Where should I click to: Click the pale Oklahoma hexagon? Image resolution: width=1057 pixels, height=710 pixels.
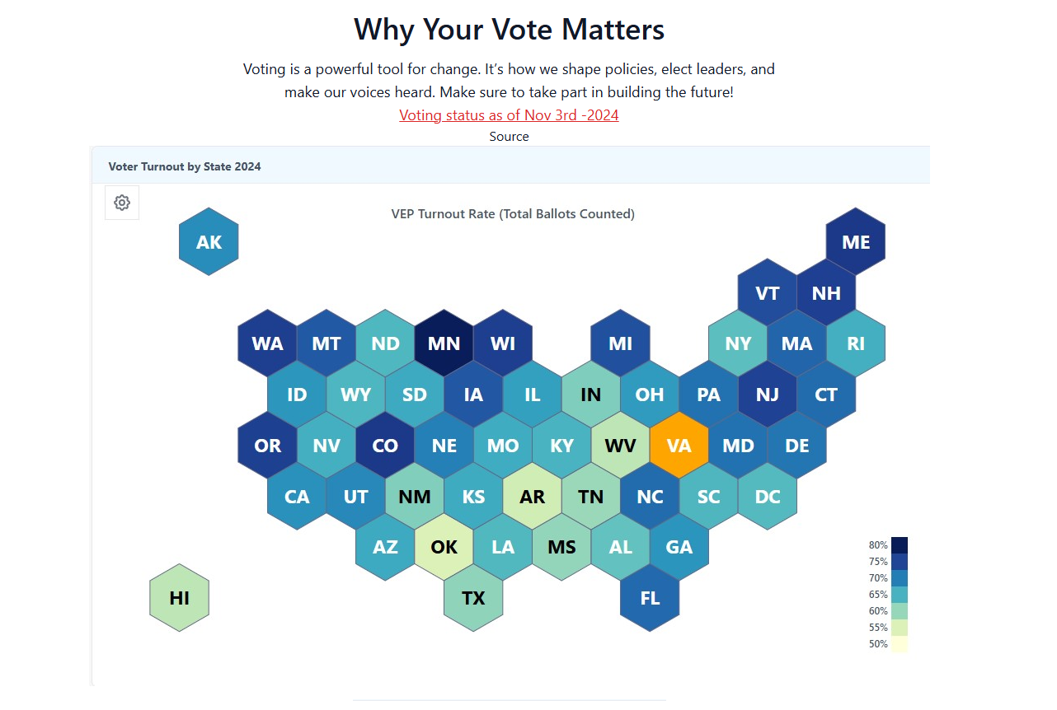click(444, 548)
